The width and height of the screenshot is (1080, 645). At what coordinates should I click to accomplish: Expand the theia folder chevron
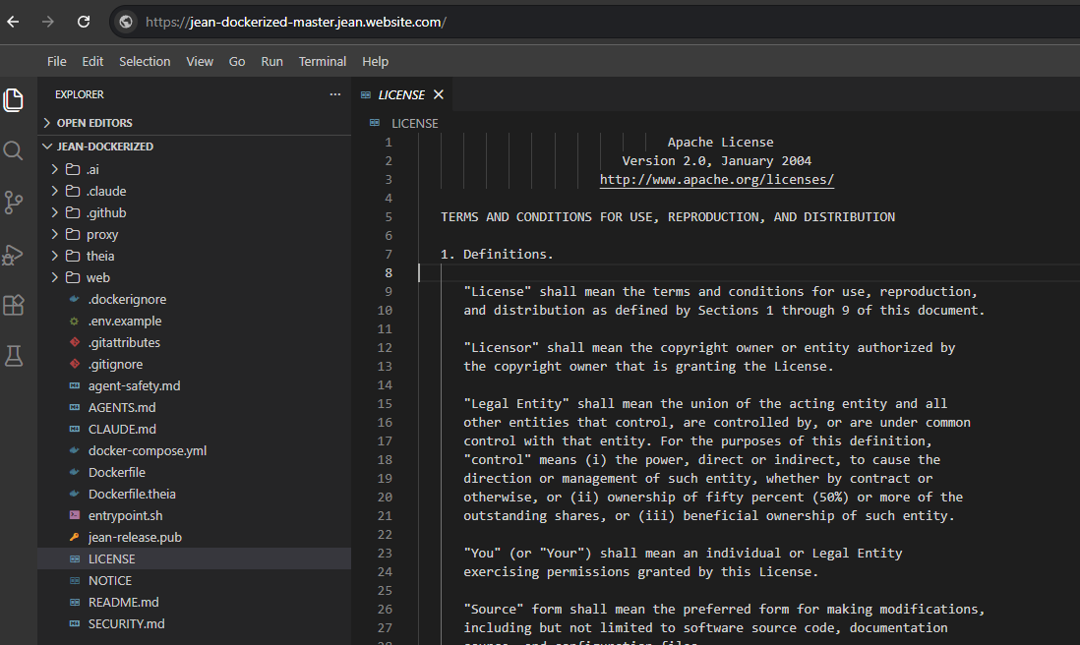tap(54, 256)
